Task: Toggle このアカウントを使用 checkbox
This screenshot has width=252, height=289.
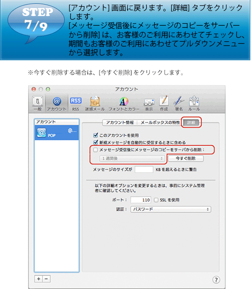Action: [x=95, y=135]
